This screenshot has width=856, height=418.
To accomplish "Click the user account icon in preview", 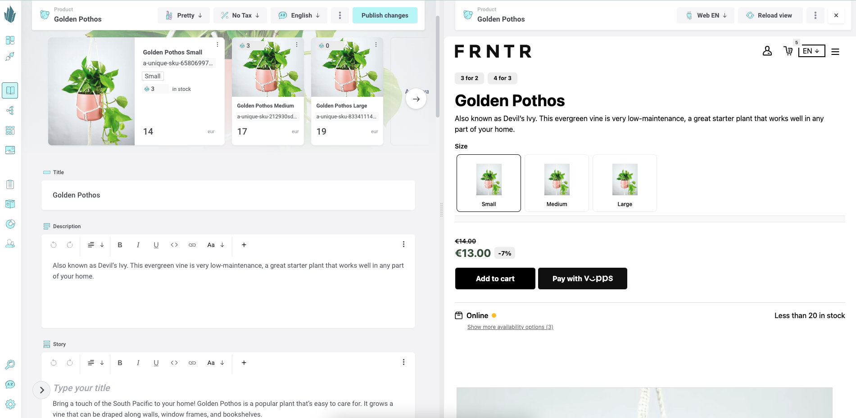I will [x=767, y=51].
